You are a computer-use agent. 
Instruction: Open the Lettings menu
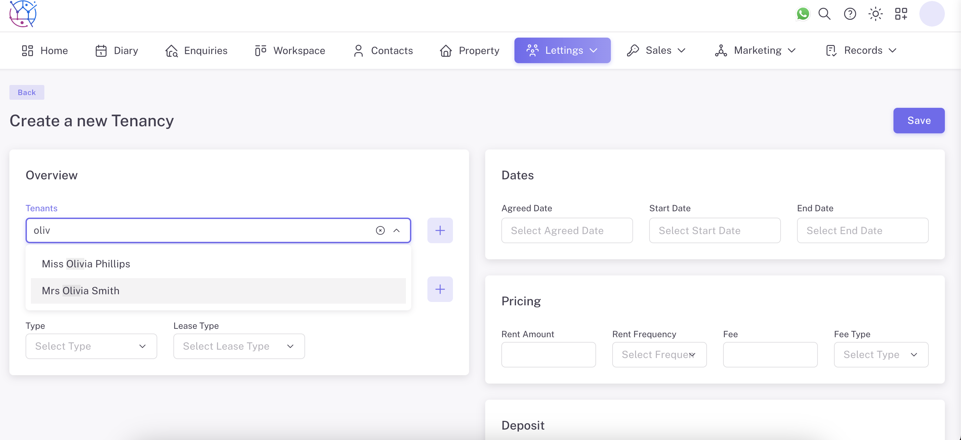[x=562, y=50]
